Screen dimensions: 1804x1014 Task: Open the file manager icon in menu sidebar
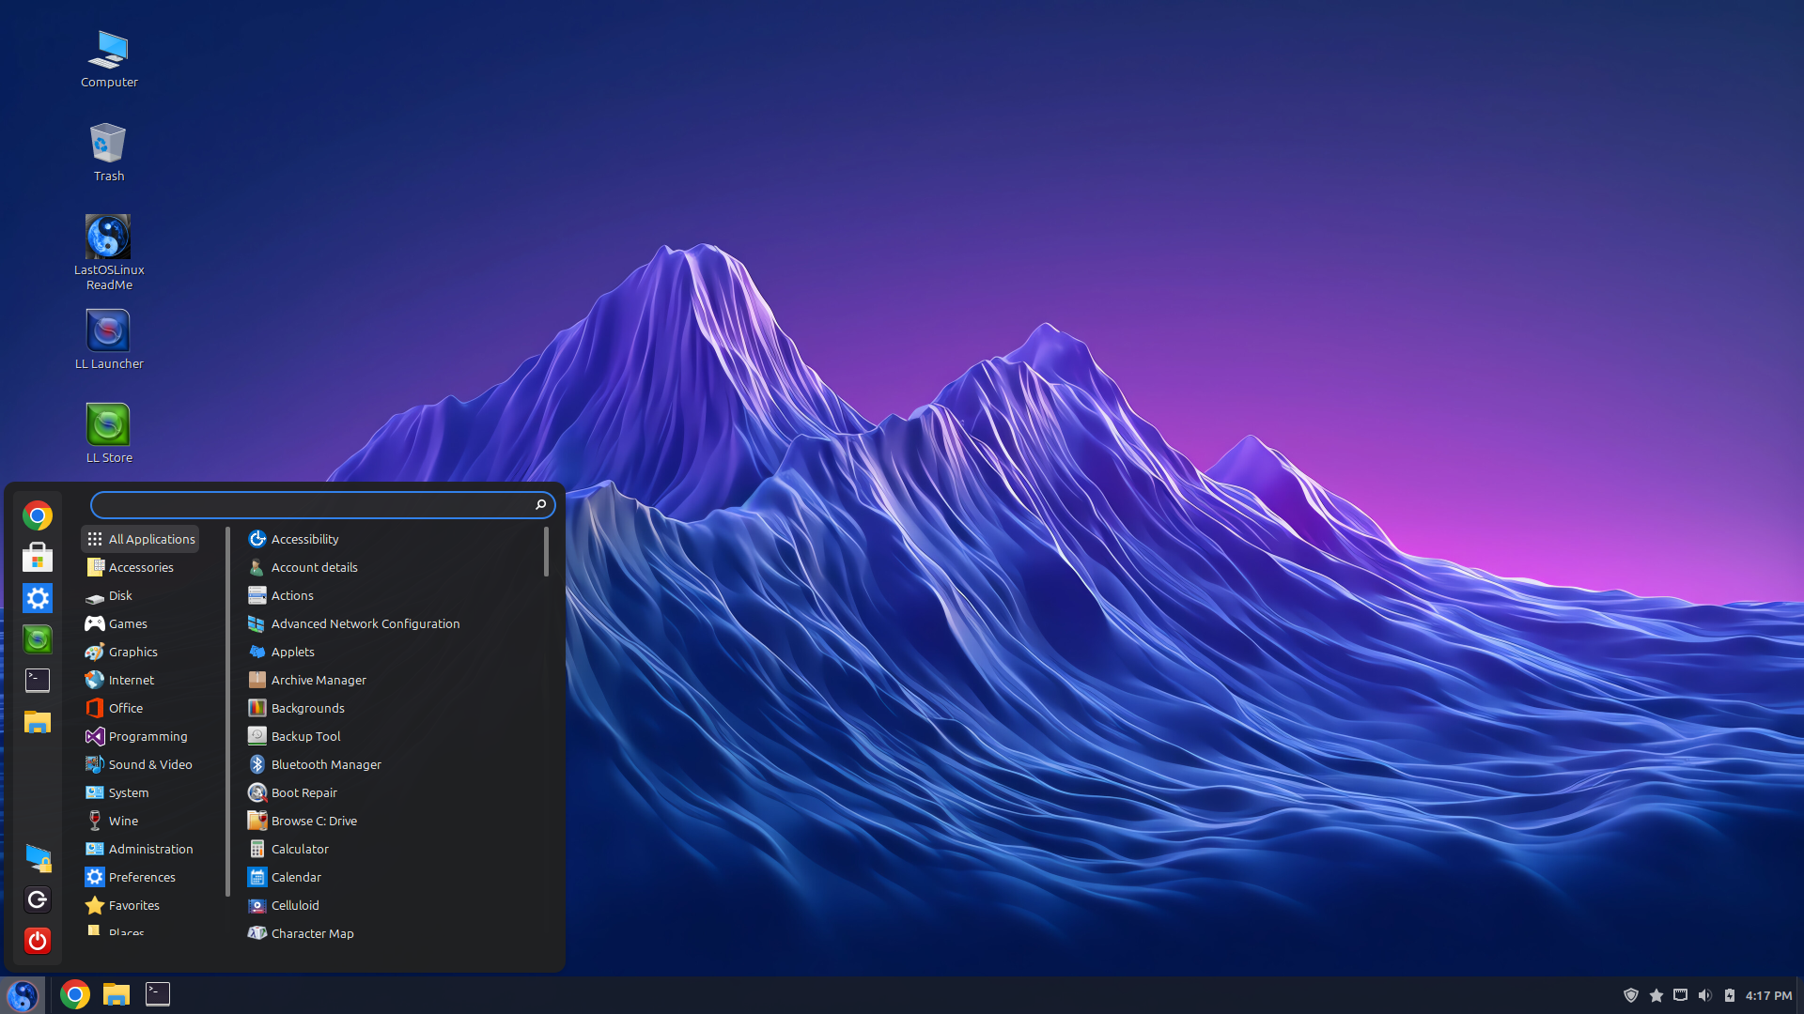tap(38, 722)
